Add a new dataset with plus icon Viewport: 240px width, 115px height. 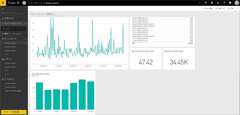click(26, 79)
